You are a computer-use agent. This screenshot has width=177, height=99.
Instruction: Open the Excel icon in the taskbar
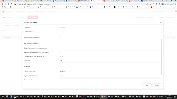coord(132,96)
